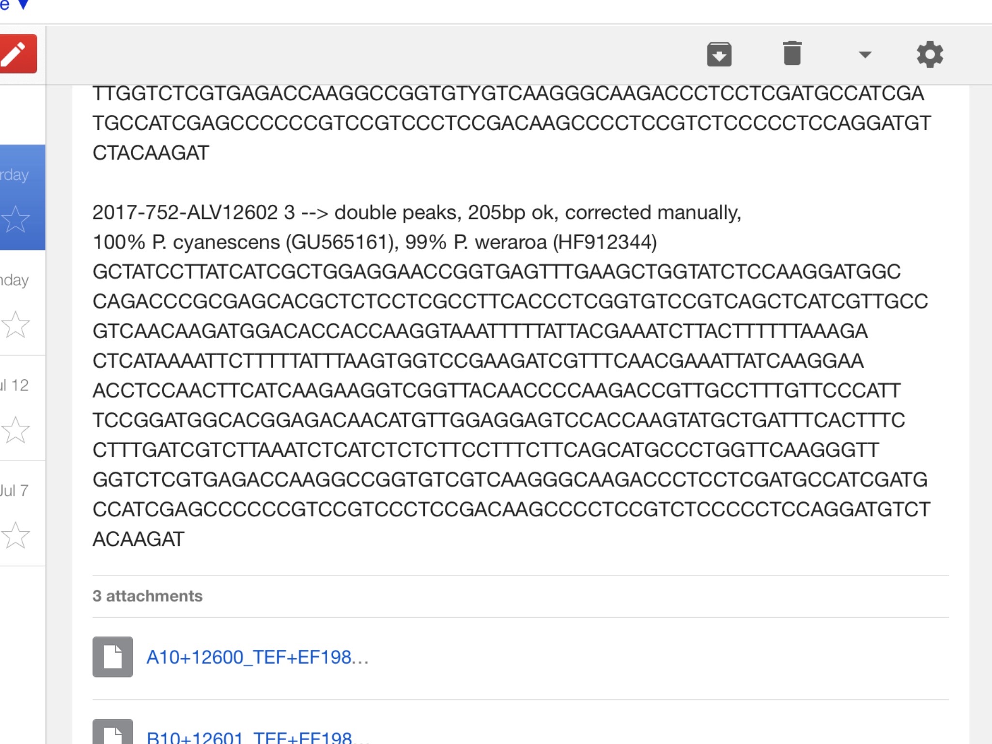
Task: Star the conversation dated Jul 12
Action: [x=15, y=430]
